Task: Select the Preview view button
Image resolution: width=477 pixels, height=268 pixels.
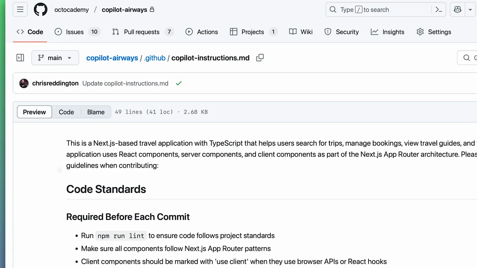Action: point(34,112)
